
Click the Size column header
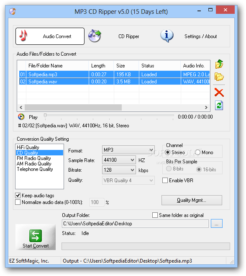click(126, 66)
